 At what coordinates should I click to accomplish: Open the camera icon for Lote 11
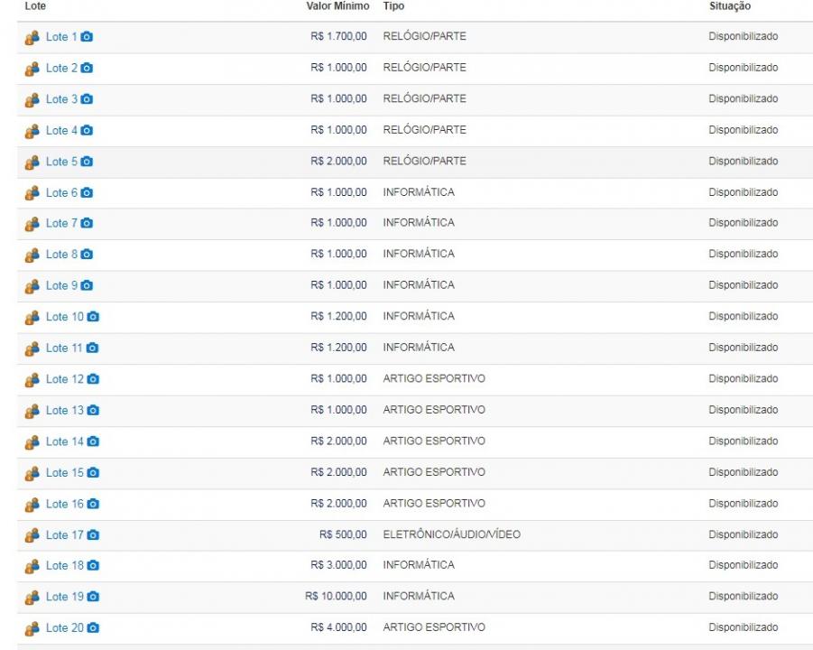92,348
